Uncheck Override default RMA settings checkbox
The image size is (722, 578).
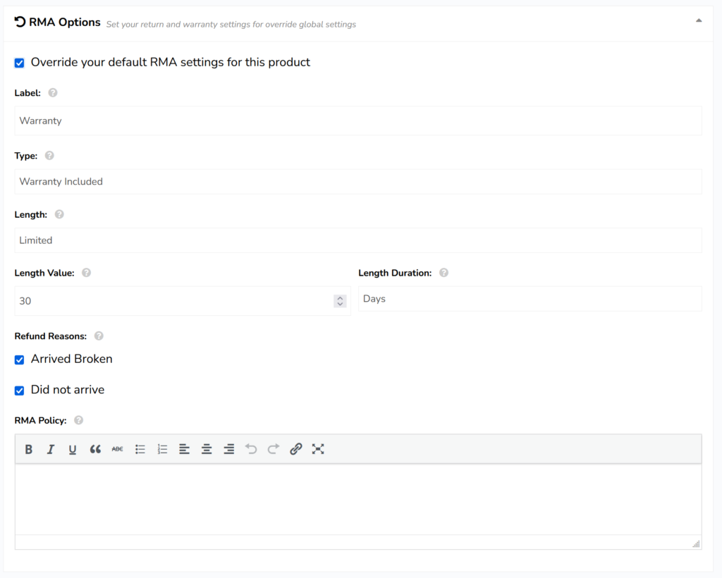(20, 63)
